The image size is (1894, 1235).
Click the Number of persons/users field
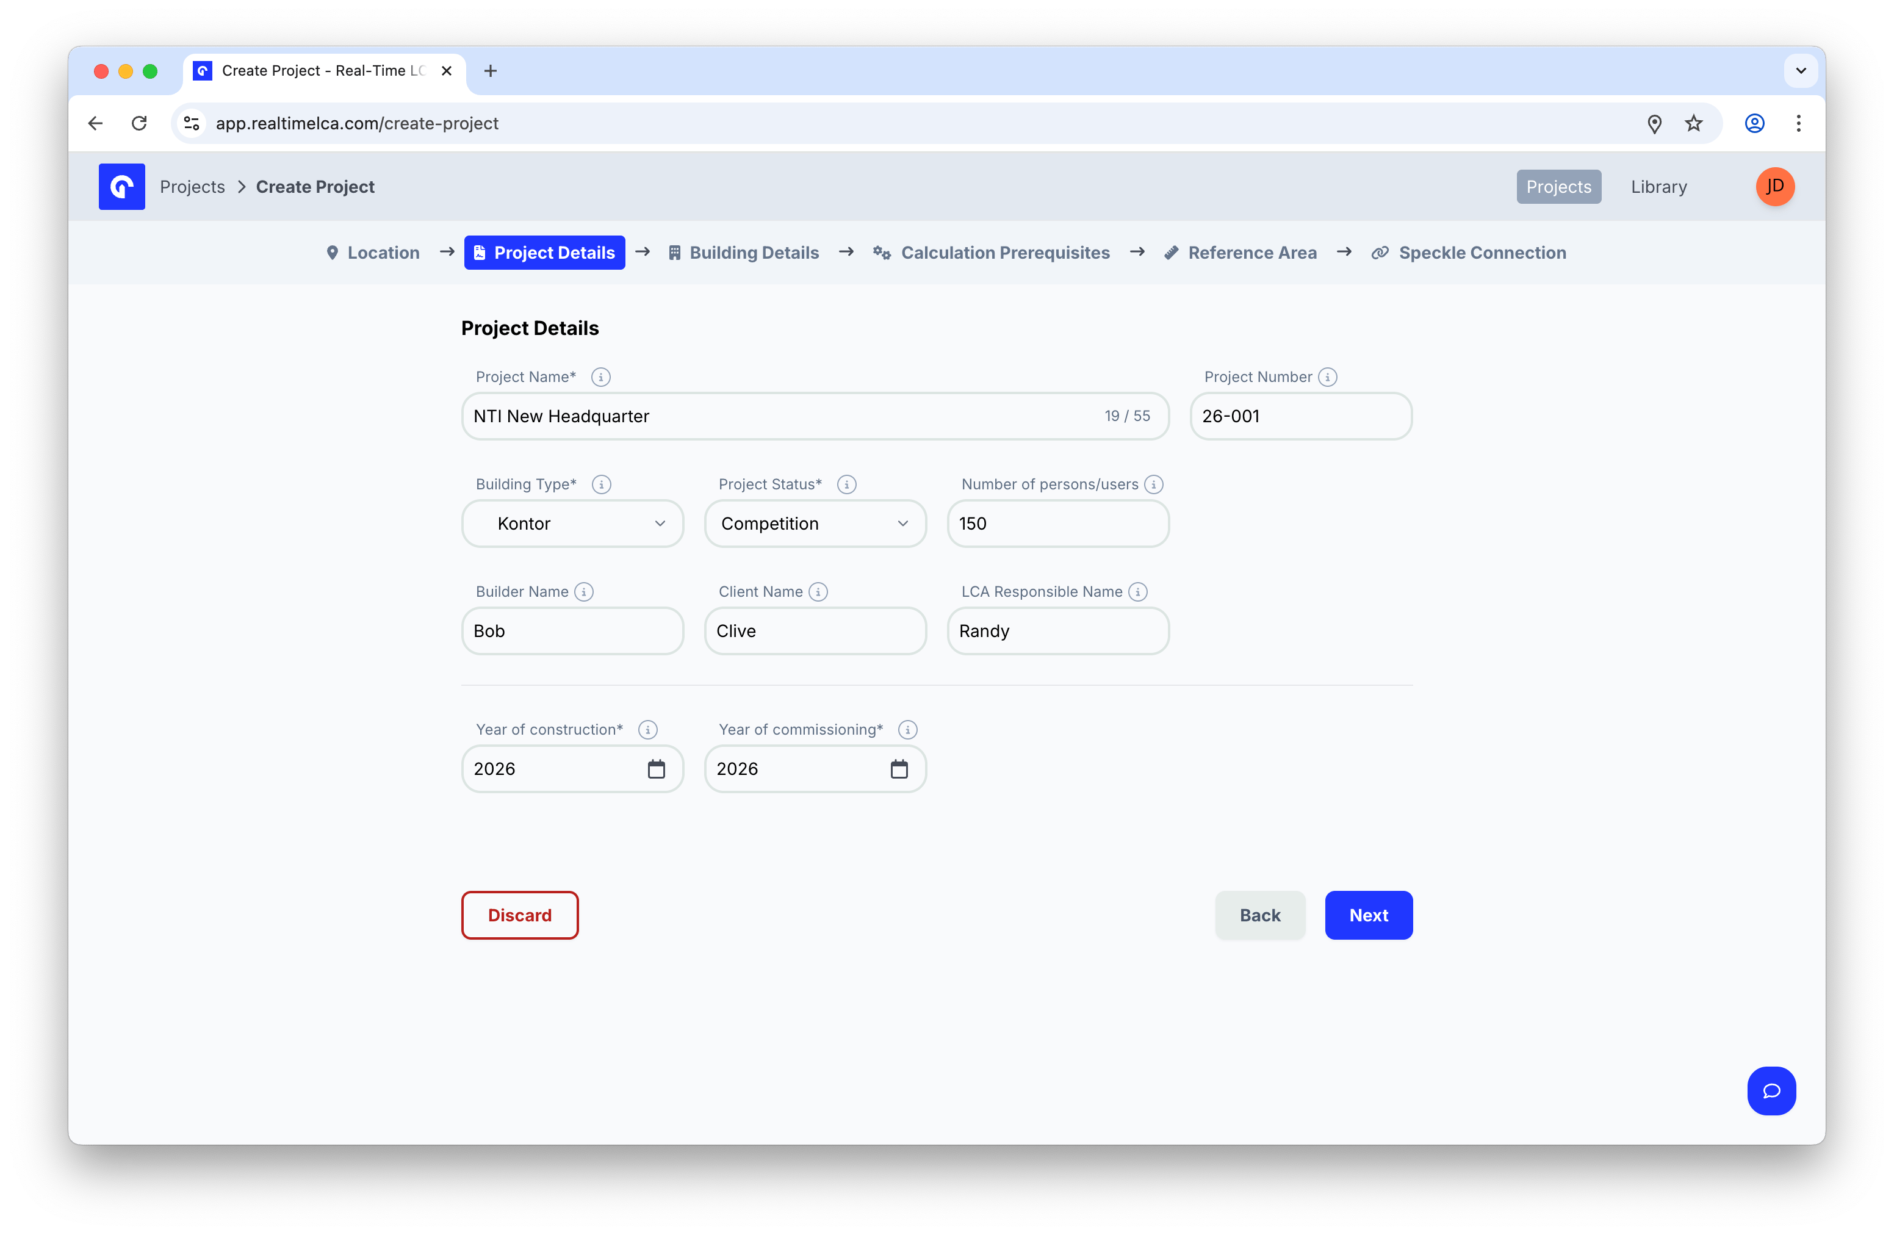(1059, 524)
